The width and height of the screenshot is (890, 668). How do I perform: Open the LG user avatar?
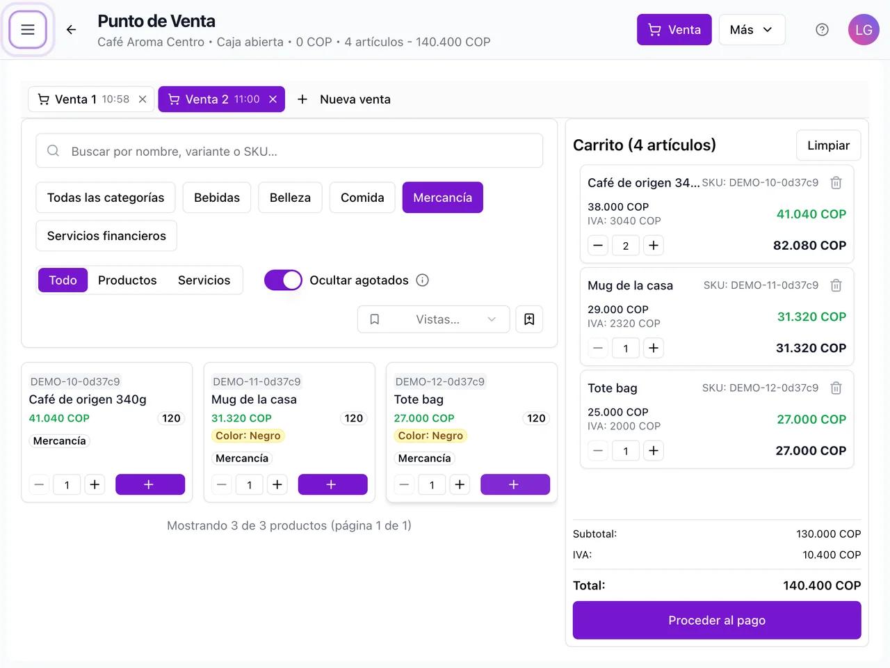(x=864, y=30)
